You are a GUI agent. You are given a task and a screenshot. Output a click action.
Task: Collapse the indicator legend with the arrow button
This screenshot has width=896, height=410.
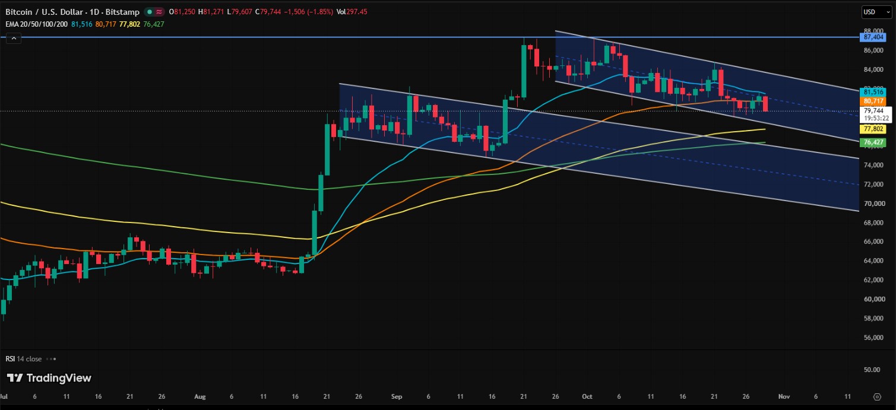(x=14, y=39)
